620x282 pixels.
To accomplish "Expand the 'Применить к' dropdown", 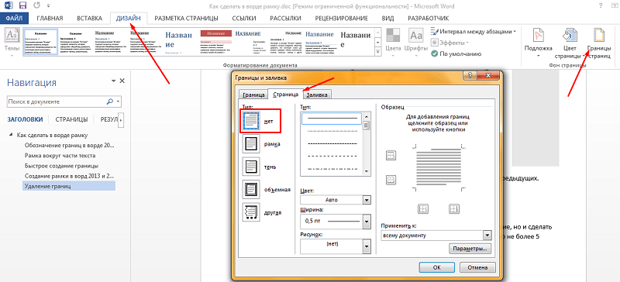I will tap(436, 236).
